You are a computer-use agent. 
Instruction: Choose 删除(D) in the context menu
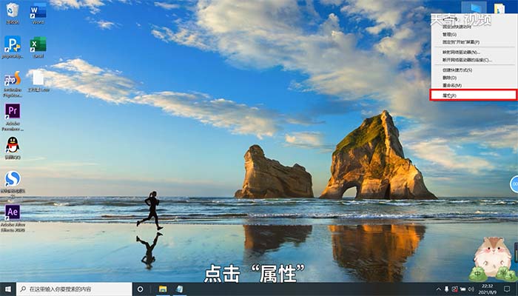coord(474,78)
